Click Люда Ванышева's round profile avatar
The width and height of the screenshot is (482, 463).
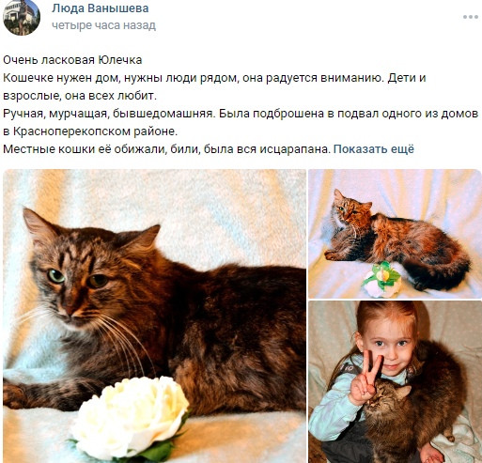[22, 16]
